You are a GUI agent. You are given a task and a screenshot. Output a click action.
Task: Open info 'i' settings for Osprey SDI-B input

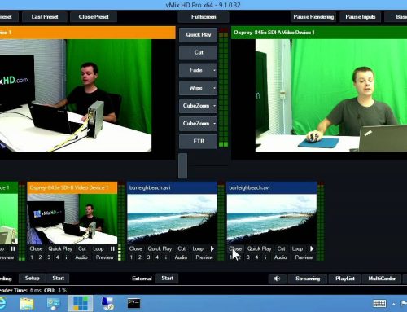(x=66, y=257)
